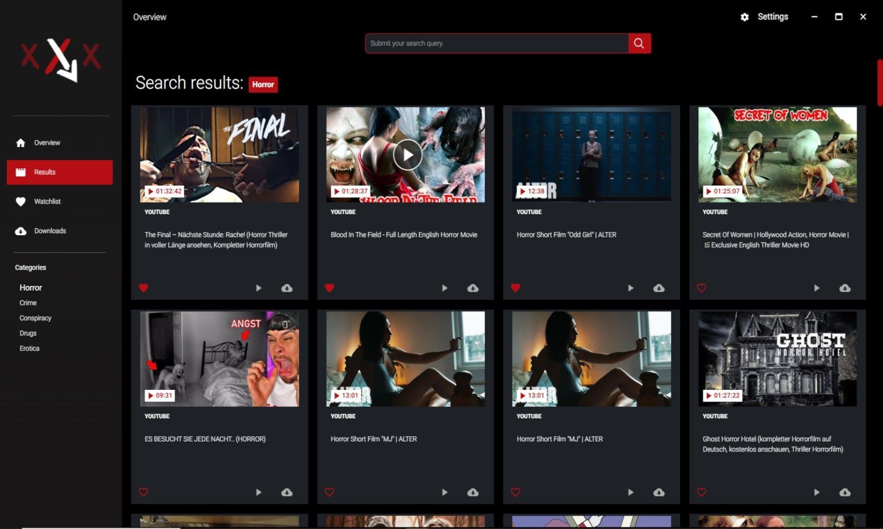
Task: Click the search query input field
Action: coord(496,43)
